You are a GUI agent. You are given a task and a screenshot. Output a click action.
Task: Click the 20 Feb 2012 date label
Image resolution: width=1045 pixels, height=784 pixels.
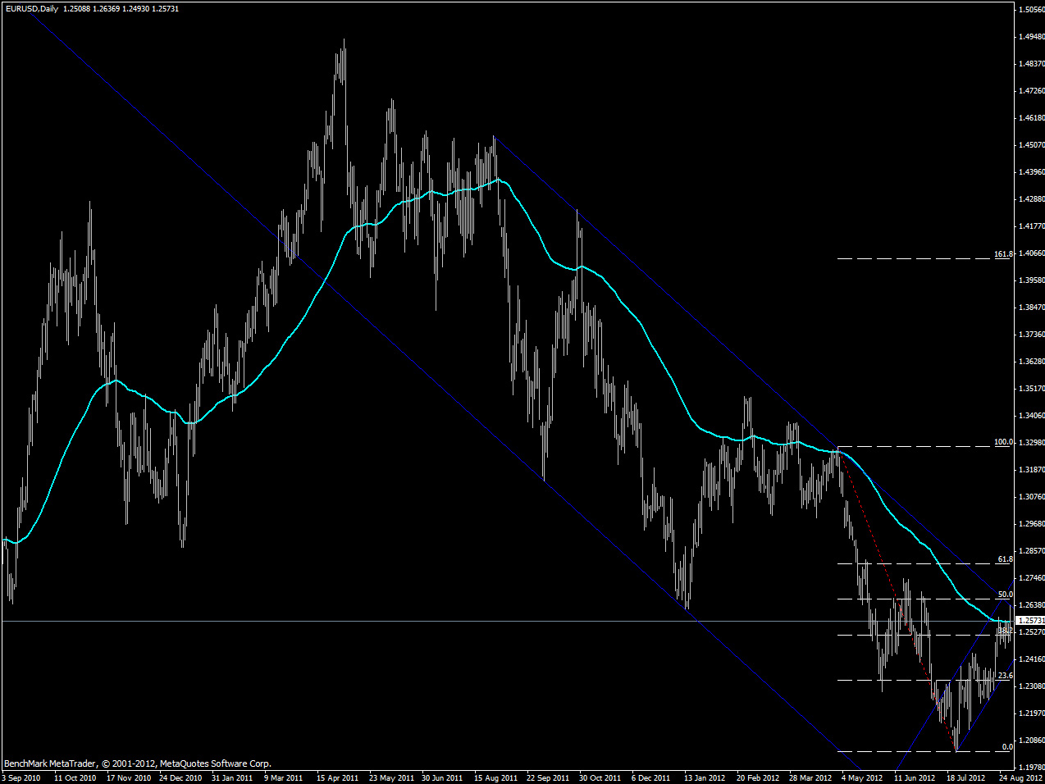point(758,778)
